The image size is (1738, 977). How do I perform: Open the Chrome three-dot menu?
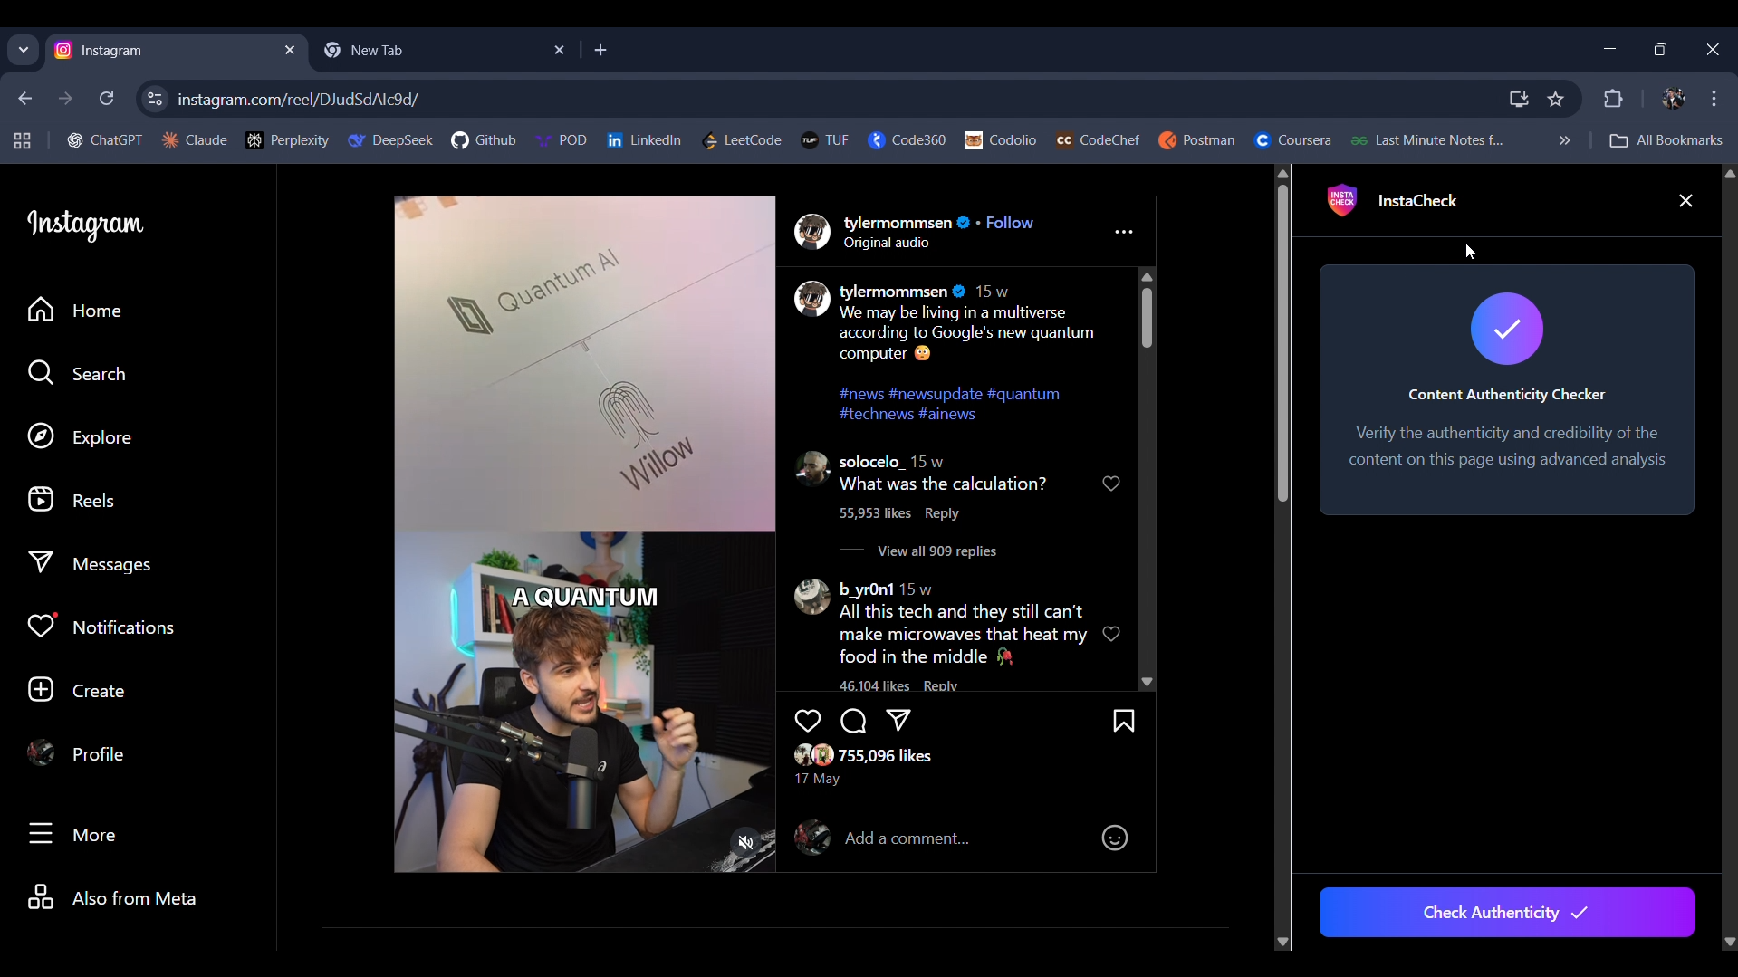pyautogui.click(x=1714, y=99)
